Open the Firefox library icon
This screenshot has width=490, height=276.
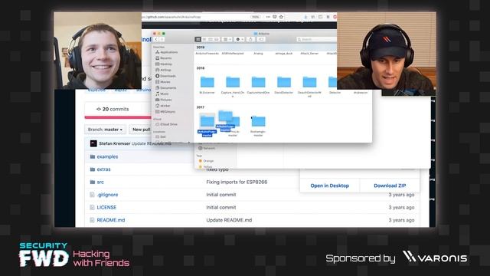[x=313, y=17]
